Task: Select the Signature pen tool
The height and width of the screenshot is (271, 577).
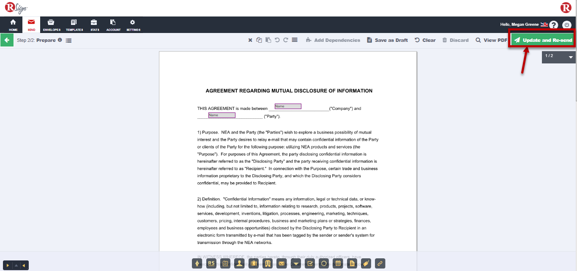Action: 197,264
